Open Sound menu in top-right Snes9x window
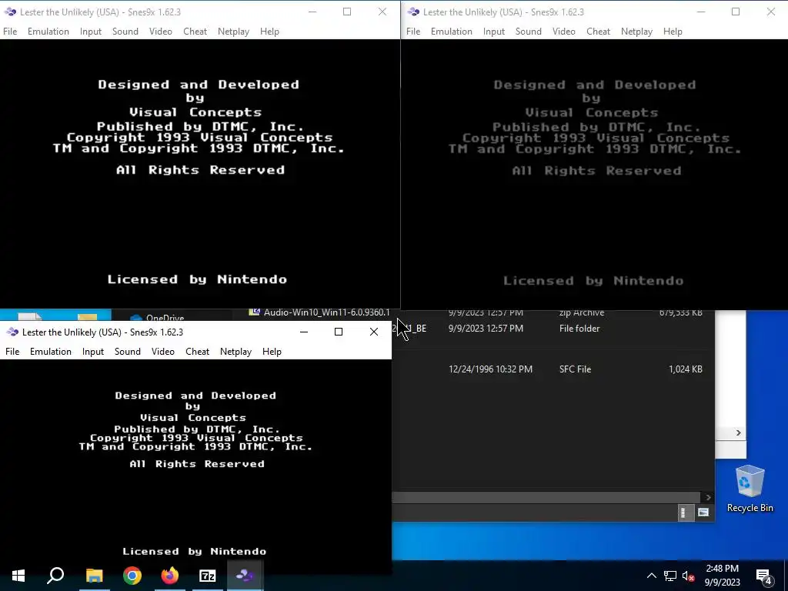 pyautogui.click(x=528, y=31)
